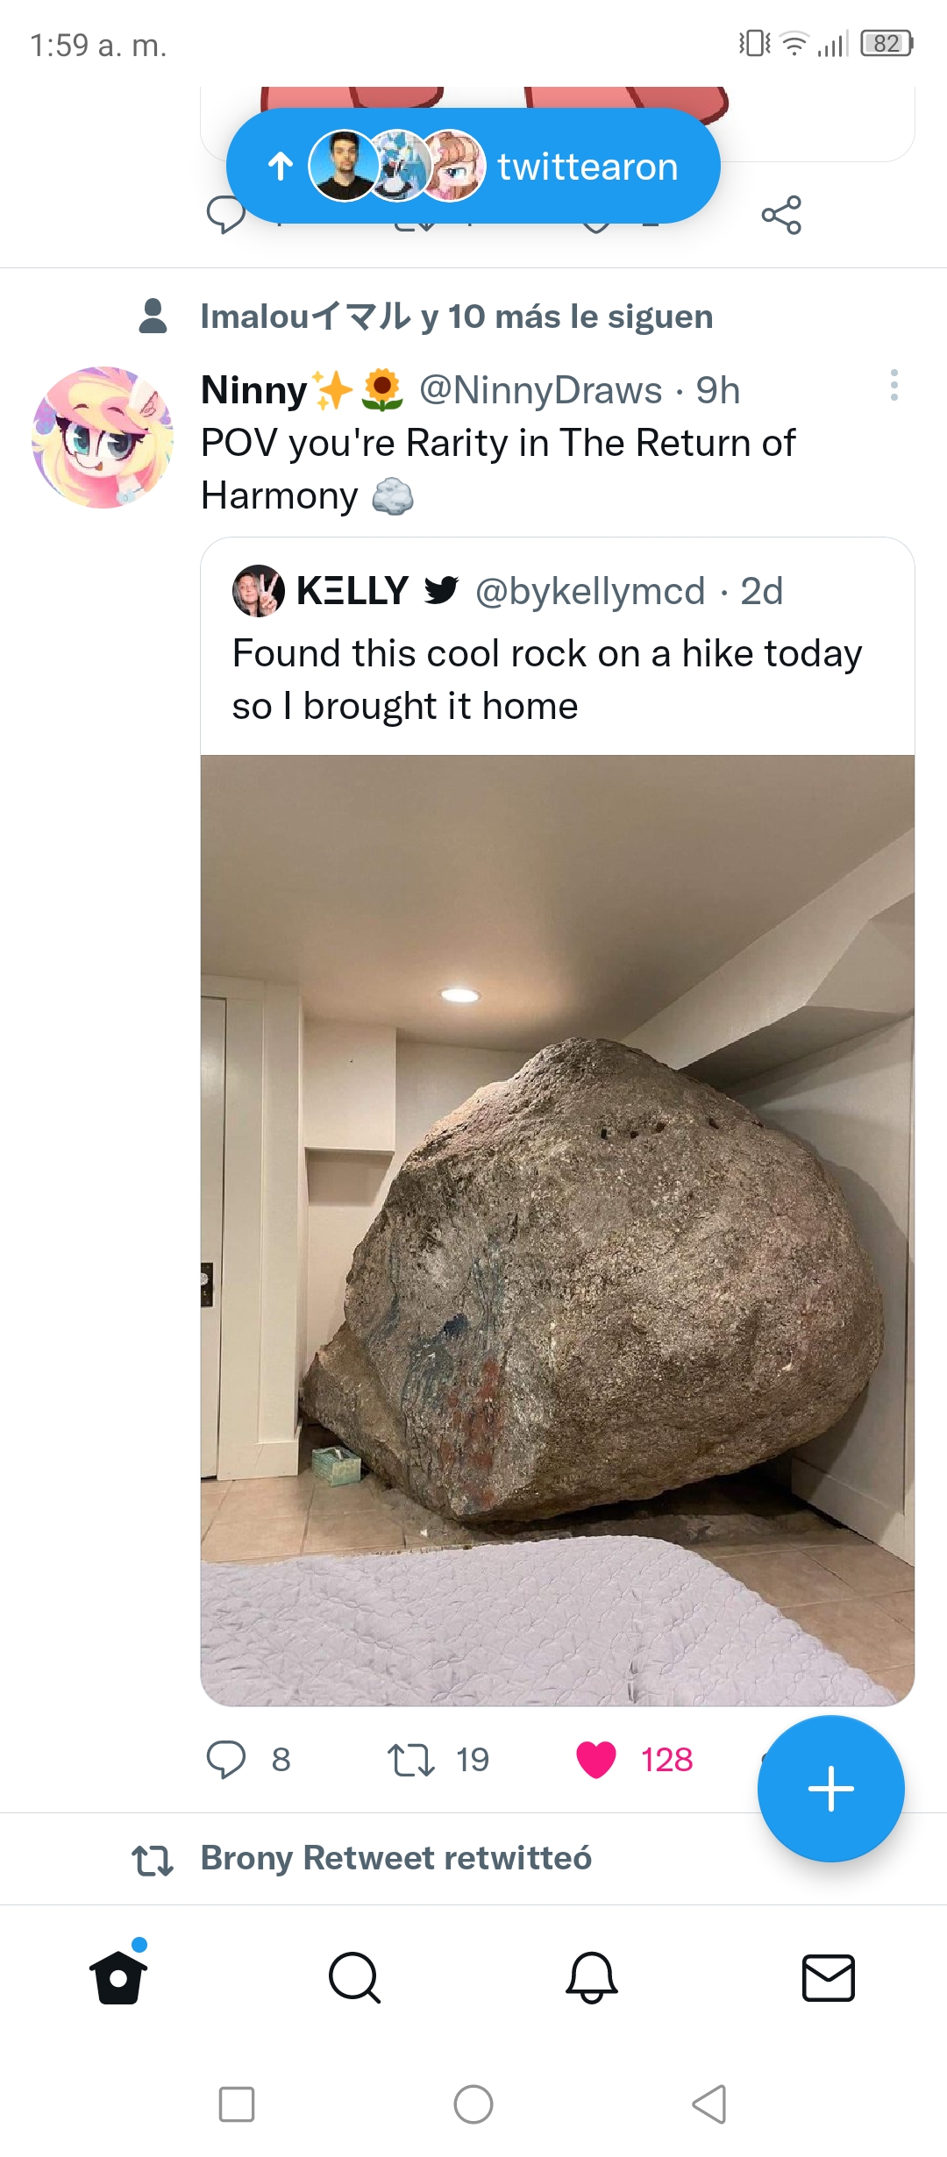This screenshot has height=2157, width=947.
Task: Open Ninny's profile avatar
Action: pyautogui.click(x=103, y=438)
